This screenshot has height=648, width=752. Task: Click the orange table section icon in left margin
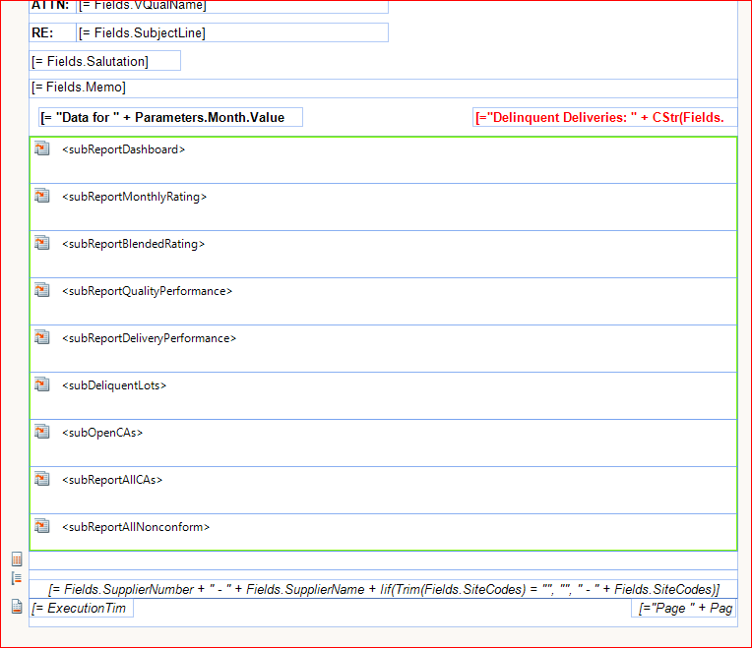17,559
